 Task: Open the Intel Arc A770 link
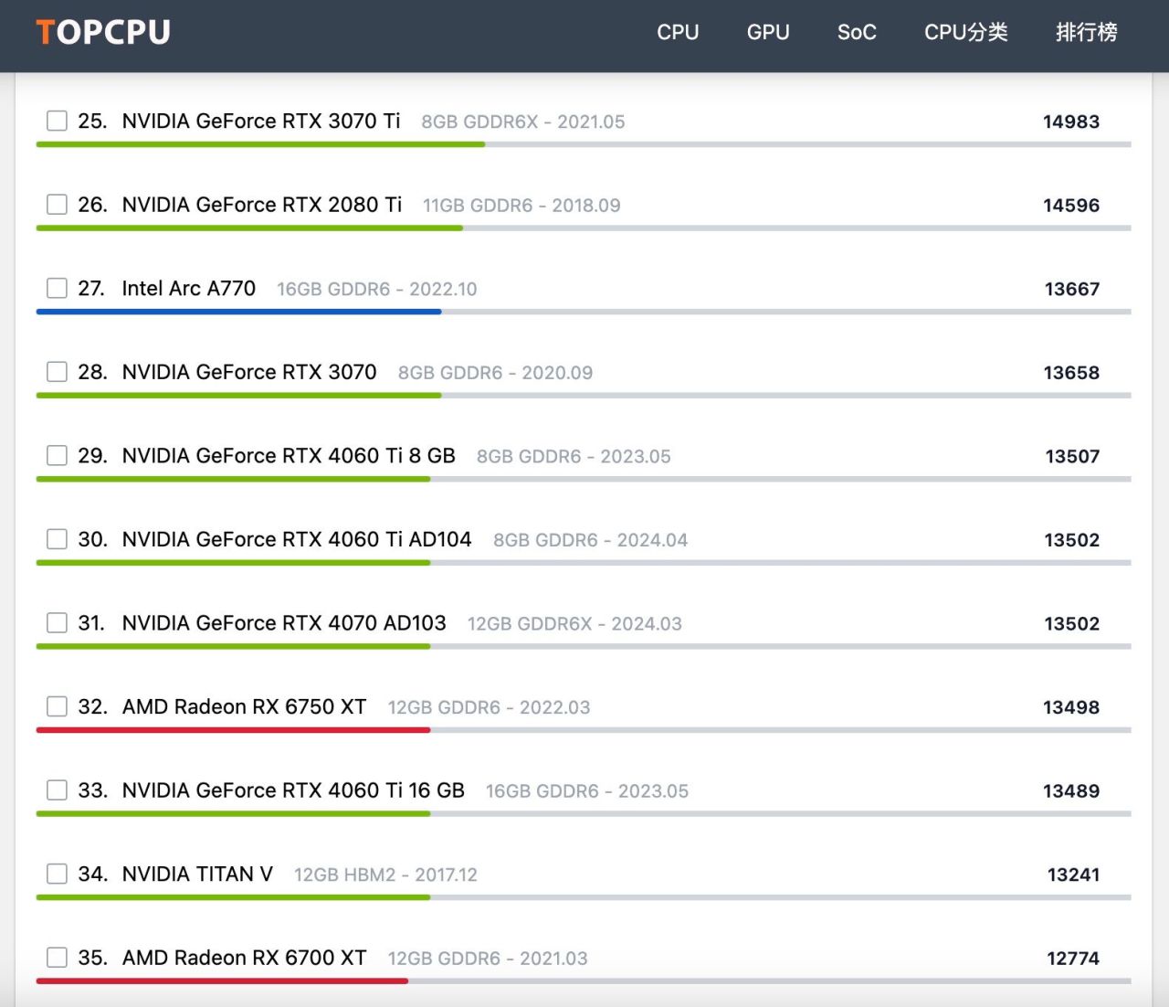(189, 289)
